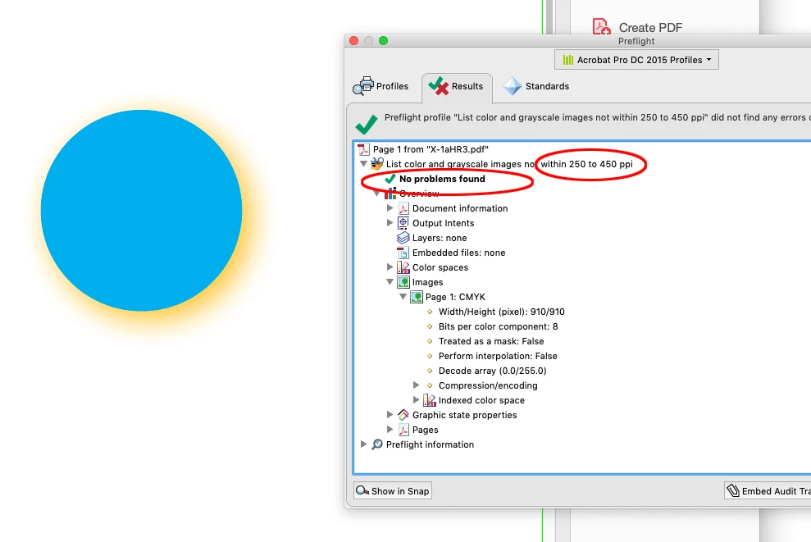This screenshot has height=542, width=811.
Task: Collapse the List color and grayscale images node
Action: pyautogui.click(x=363, y=164)
